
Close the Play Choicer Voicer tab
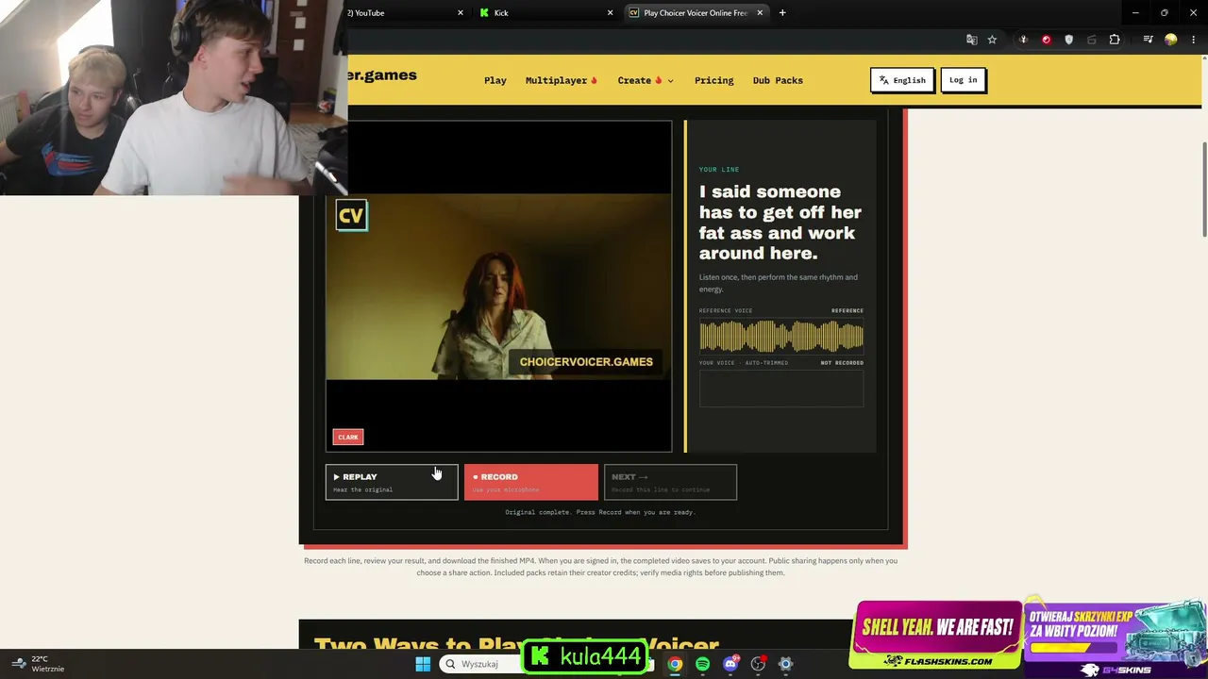tap(760, 13)
